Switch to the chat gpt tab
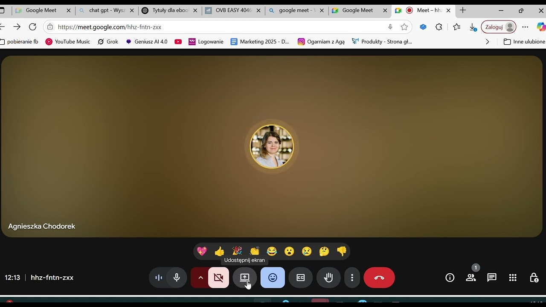 [107, 10]
